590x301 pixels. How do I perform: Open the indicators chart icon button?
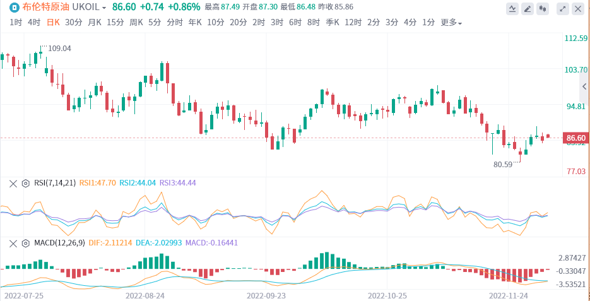click(512, 8)
